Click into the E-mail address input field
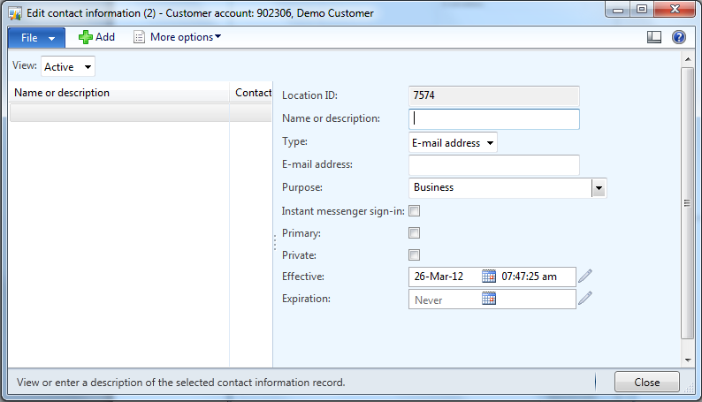The image size is (702, 402). 494,165
